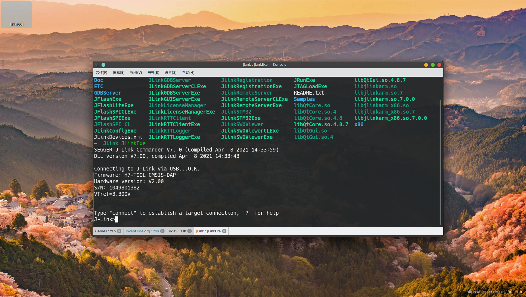Screen dimensions: 526x297
Task: Click JLinkConfigExe in the listing
Action: (x=115, y=131)
